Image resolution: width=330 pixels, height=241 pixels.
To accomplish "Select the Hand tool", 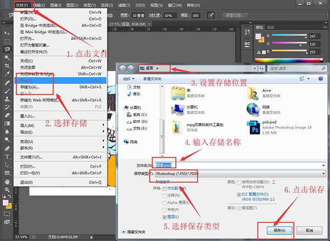I will pyautogui.click(x=7, y=182).
